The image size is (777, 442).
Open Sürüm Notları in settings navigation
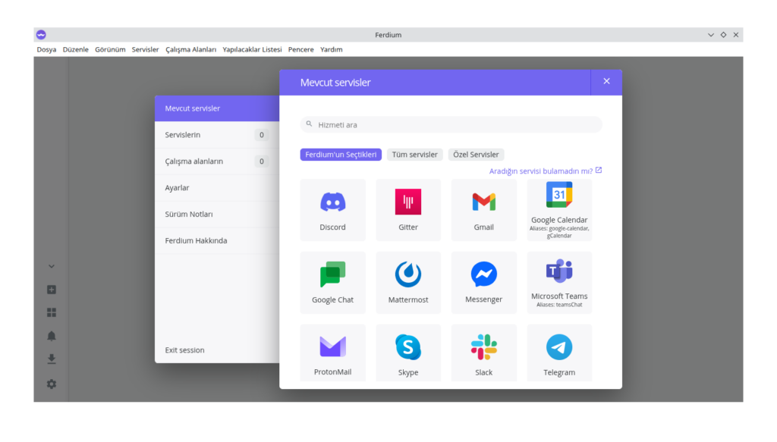click(x=217, y=215)
